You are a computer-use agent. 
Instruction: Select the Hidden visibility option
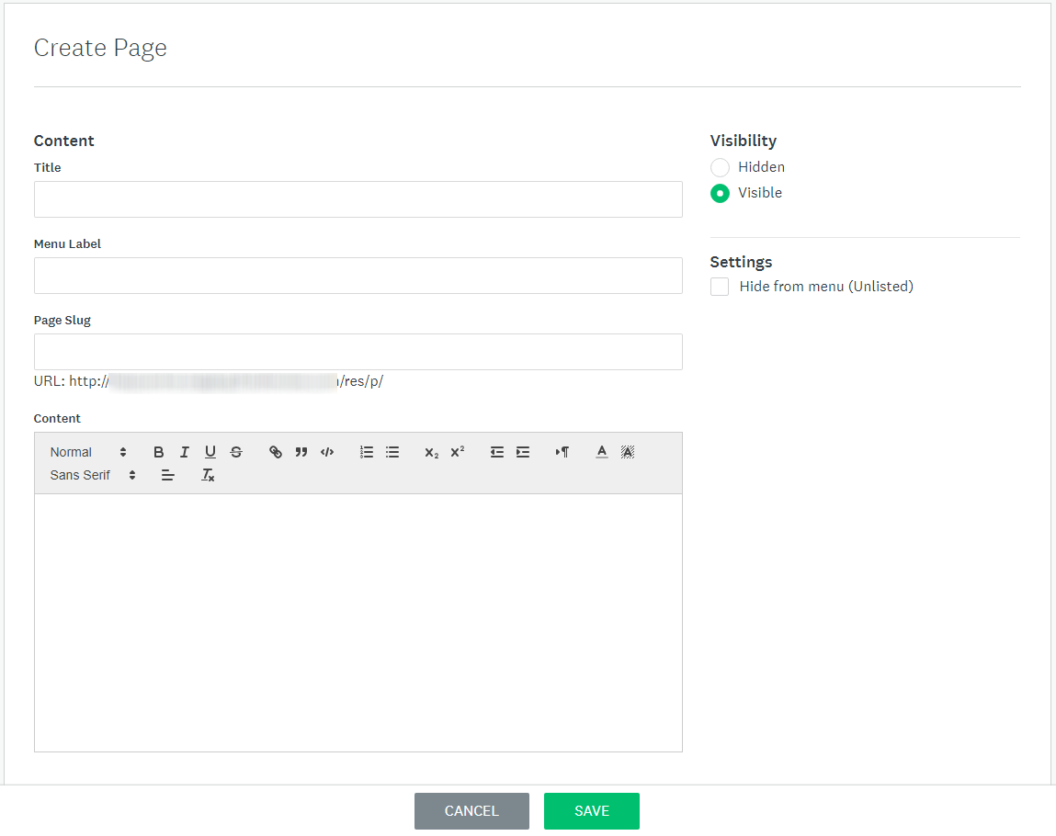(x=720, y=167)
